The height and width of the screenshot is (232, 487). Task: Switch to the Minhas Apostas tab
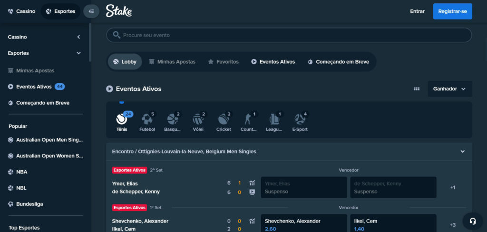point(172,62)
